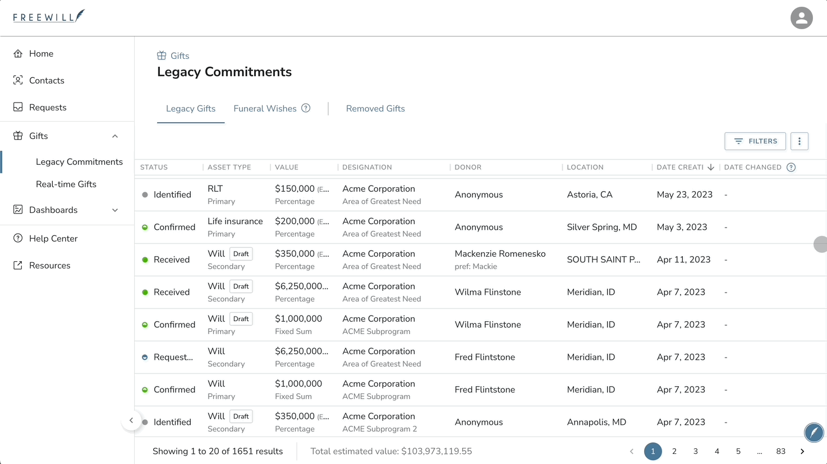Viewport: 827px width, 464px height.
Task: Go to page 3 of results
Action: 696,451
